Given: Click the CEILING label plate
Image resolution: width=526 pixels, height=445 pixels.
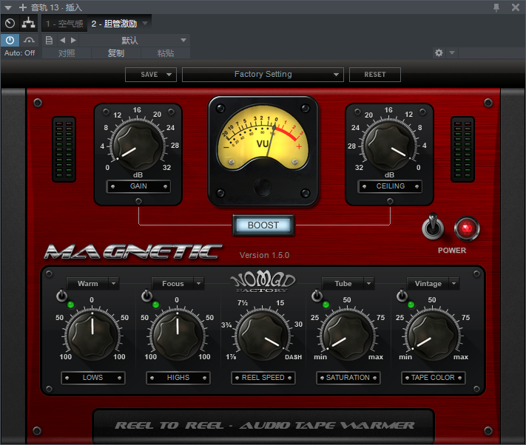Looking at the screenshot, I should coord(390,186).
